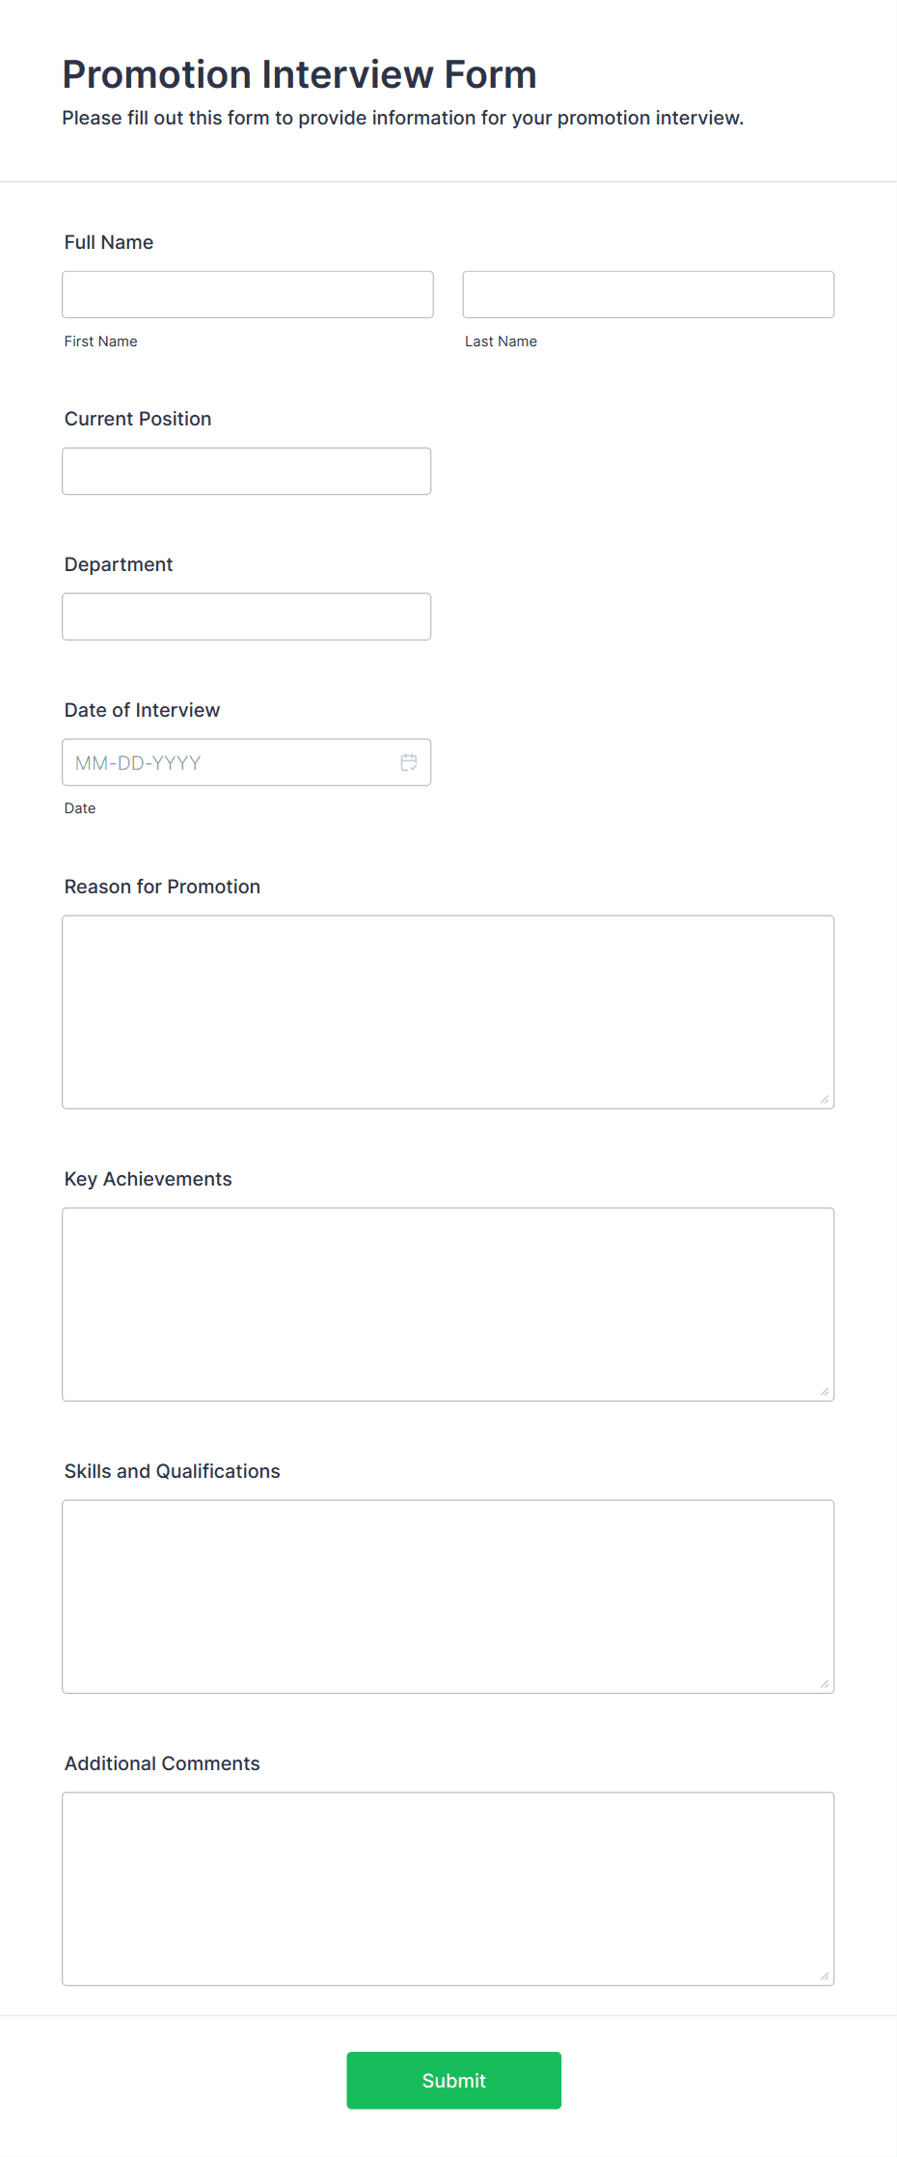The height and width of the screenshot is (2157, 897).
Task: Click inside the First Name field
Action: tap(247, 294)
